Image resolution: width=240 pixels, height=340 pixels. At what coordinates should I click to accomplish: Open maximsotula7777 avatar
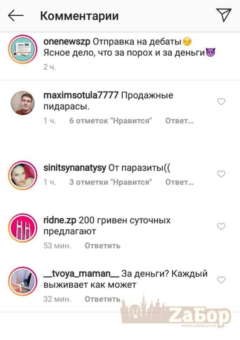[23, 103]
